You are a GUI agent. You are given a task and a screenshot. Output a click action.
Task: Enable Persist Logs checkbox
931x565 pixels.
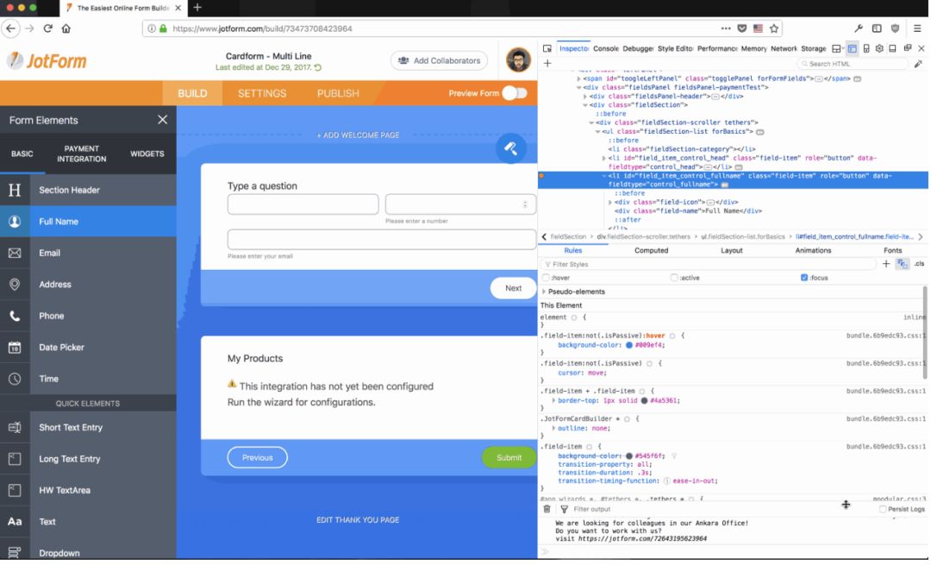click(883, 510)
